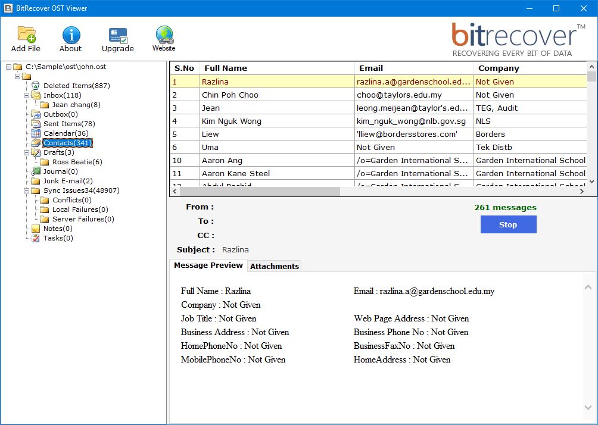This screenshot has width=598, height=425.
Task: Select the Sent Items(78) folder
Action: coord(69,123)
